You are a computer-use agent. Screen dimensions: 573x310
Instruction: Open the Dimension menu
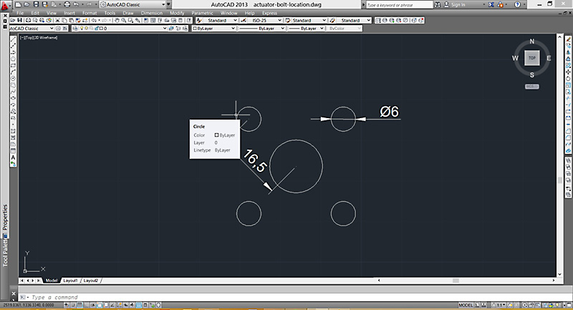coord(152,13)
